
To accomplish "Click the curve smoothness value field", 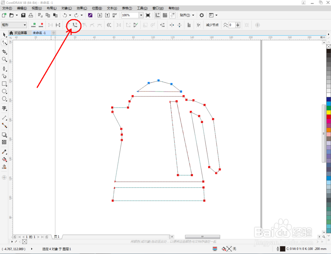I will 232,25.
